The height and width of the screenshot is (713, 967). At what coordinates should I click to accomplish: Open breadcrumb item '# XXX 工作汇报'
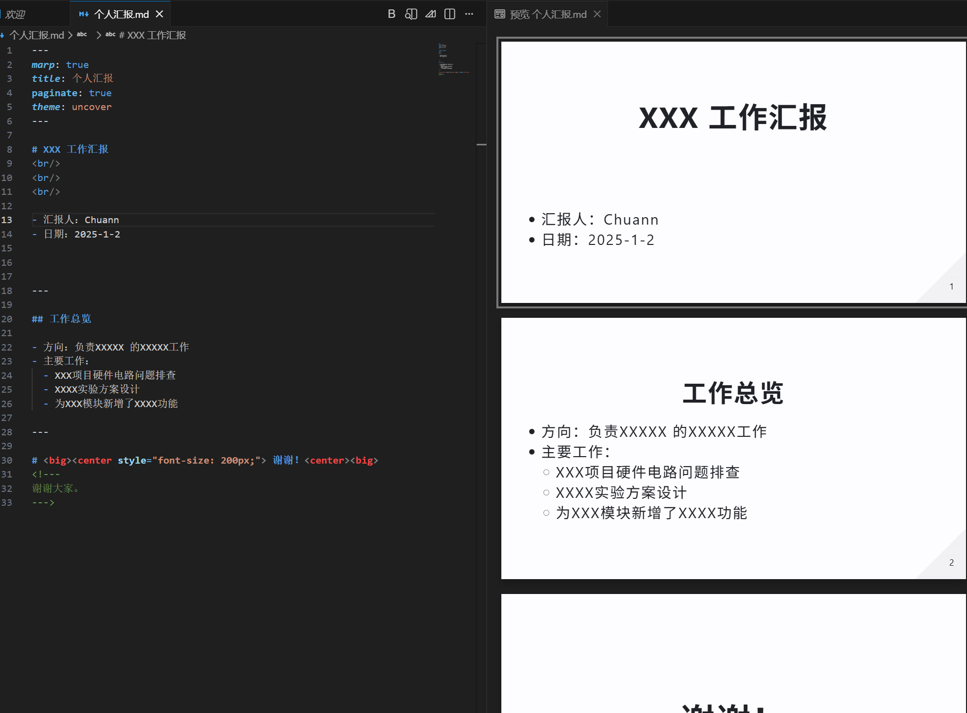pos(152,35)
